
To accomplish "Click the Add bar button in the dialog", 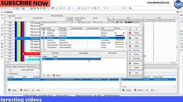I will click(x=135, y=42).
